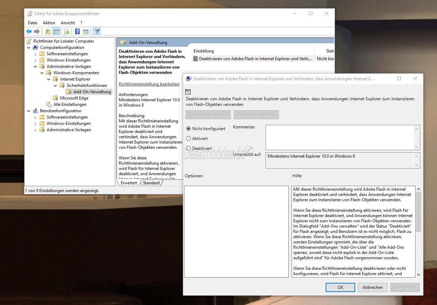Click the Hilfe scrollbar up arrow
Screen dimensions: 437x305
418,189
